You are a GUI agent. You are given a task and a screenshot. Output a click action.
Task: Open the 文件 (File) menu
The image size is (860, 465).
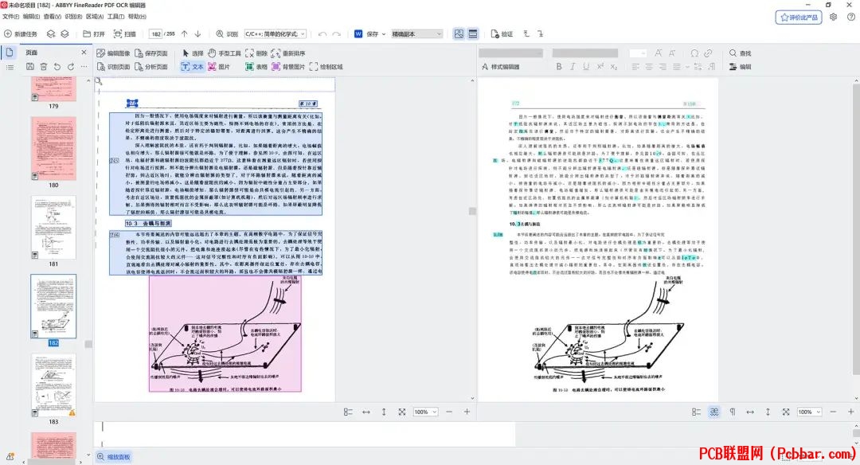click(x=11, y=17)
